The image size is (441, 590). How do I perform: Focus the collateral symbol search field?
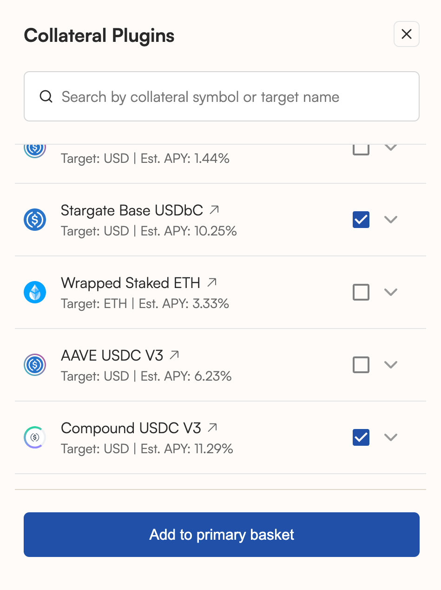coord(232,97)
